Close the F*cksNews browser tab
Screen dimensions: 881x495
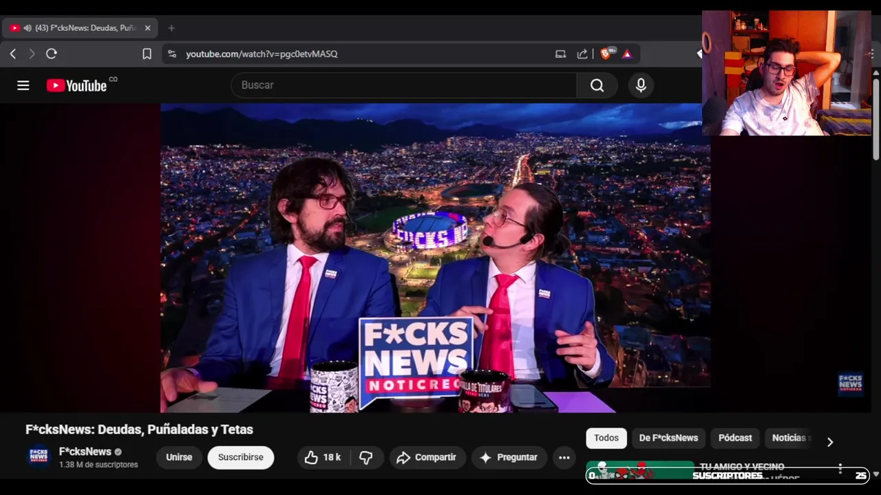[147, 28]
